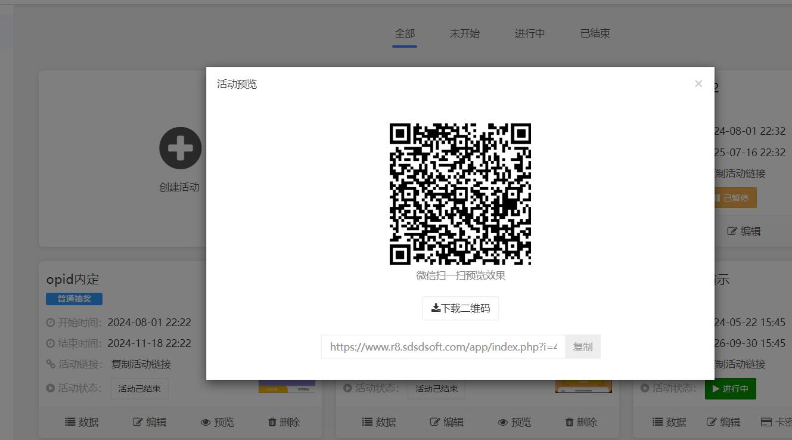Click the 活动预览 dialog title
The width and height of the screenshot is (792, 440).
point(237,84)
